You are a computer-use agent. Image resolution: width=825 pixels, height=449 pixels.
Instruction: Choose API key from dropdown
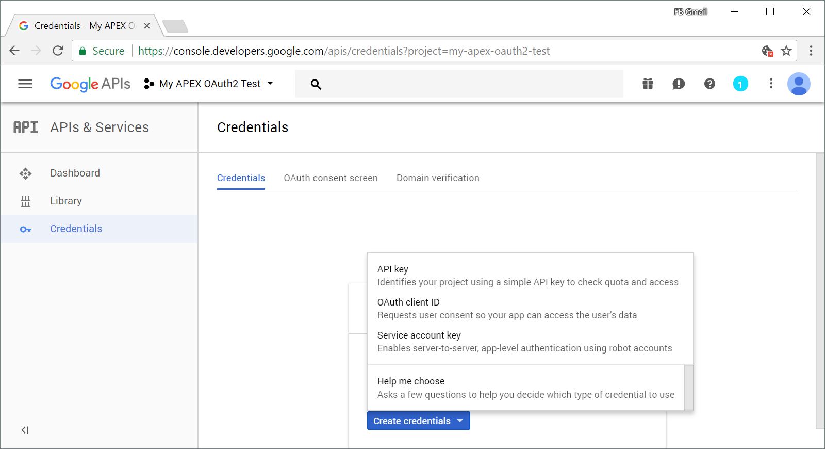[x=530, y=276]
